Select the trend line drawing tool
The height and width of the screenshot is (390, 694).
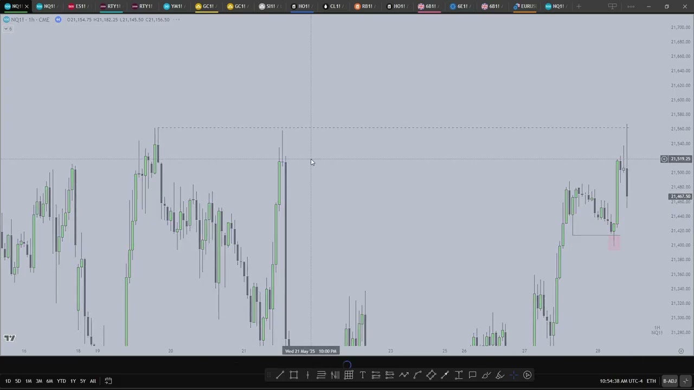(280, 375)
